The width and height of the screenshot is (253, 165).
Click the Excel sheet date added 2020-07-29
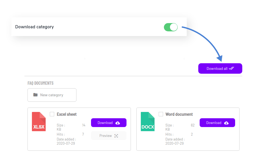(x=66, y=143)
